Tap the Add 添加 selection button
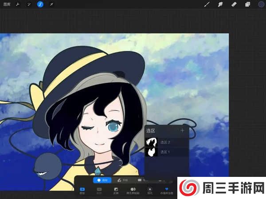Screen dimensions: 266x199 coord(82,191)
